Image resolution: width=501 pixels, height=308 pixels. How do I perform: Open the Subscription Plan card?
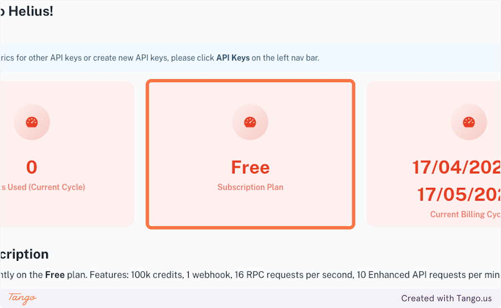(250, 155)
